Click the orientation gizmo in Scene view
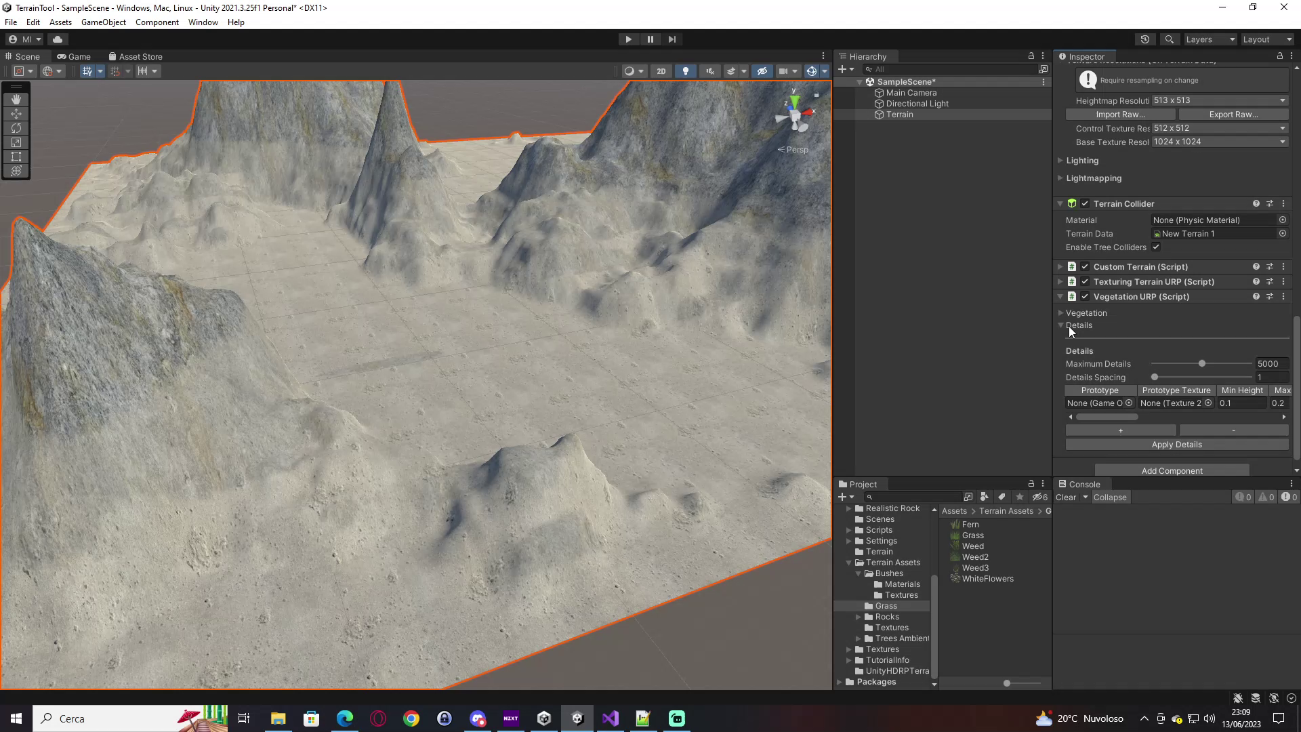 point(796,115)
